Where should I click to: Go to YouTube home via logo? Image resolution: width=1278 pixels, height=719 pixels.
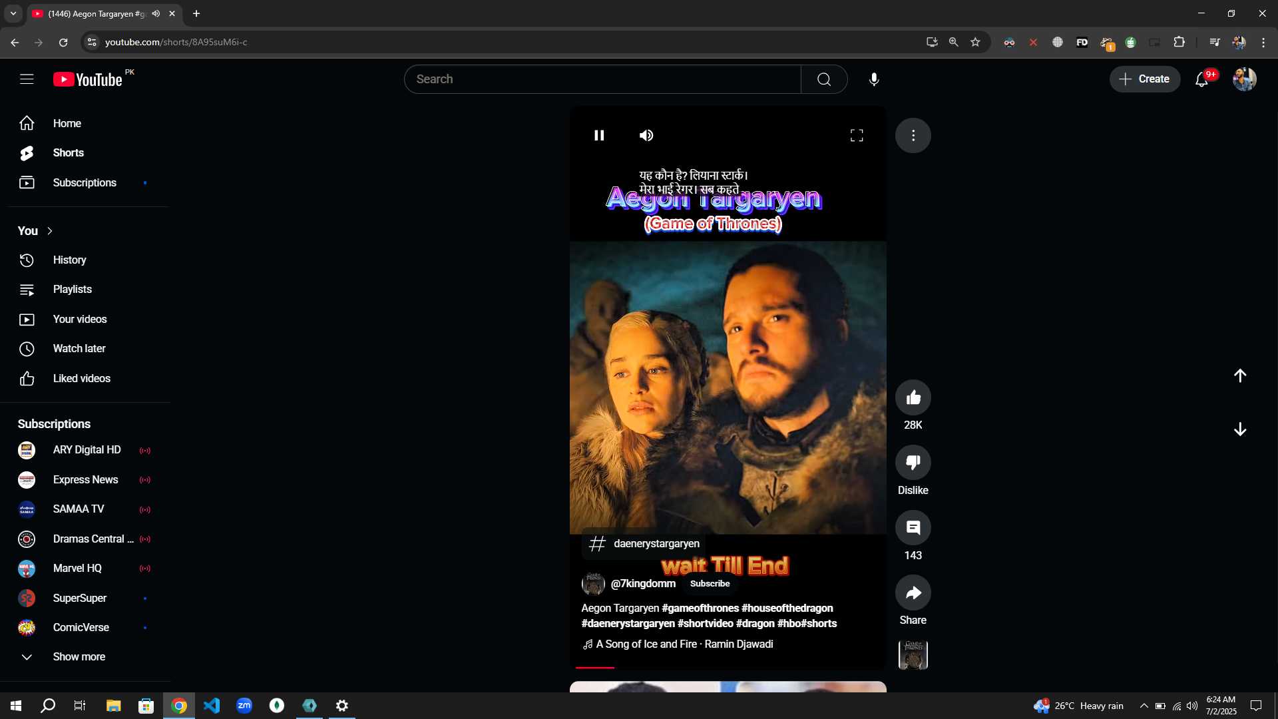(x=88, y=79)
